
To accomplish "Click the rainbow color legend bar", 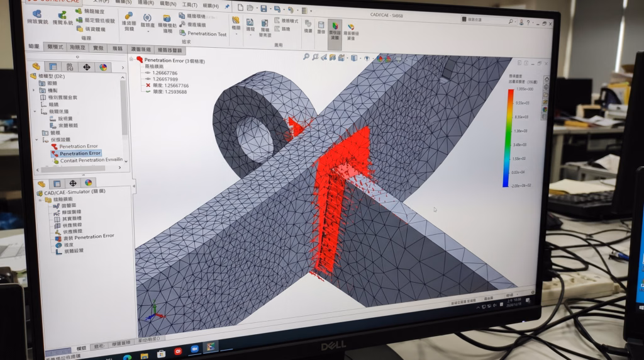I will tap(508, 138).
